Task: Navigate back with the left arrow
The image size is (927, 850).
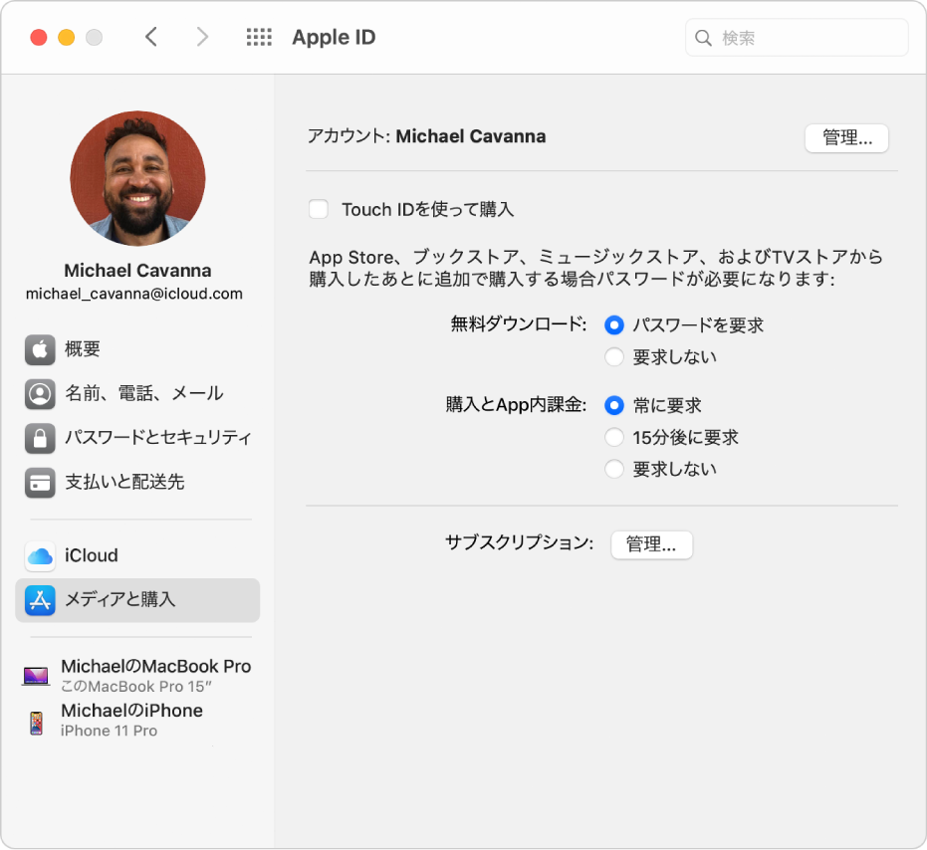Action: pyautogui.click(x=150, y=37)
